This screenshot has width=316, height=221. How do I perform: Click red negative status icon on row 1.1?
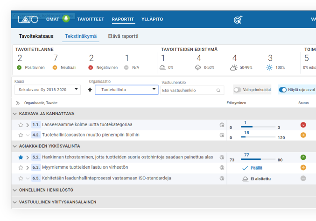pos(303,125)
